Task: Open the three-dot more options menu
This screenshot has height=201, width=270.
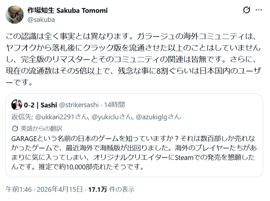Action: 258,10
